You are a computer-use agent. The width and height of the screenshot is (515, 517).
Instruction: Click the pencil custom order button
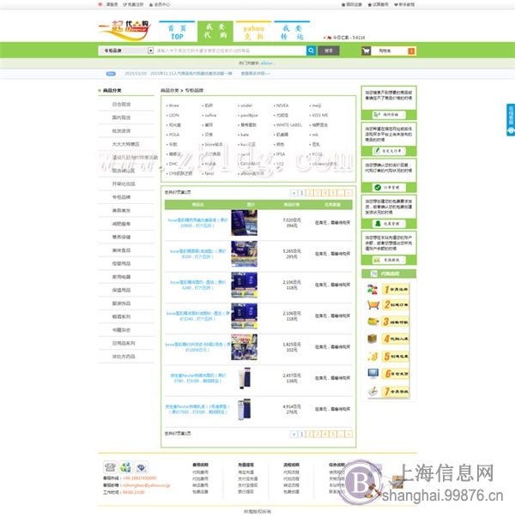[x=389, y=151]
